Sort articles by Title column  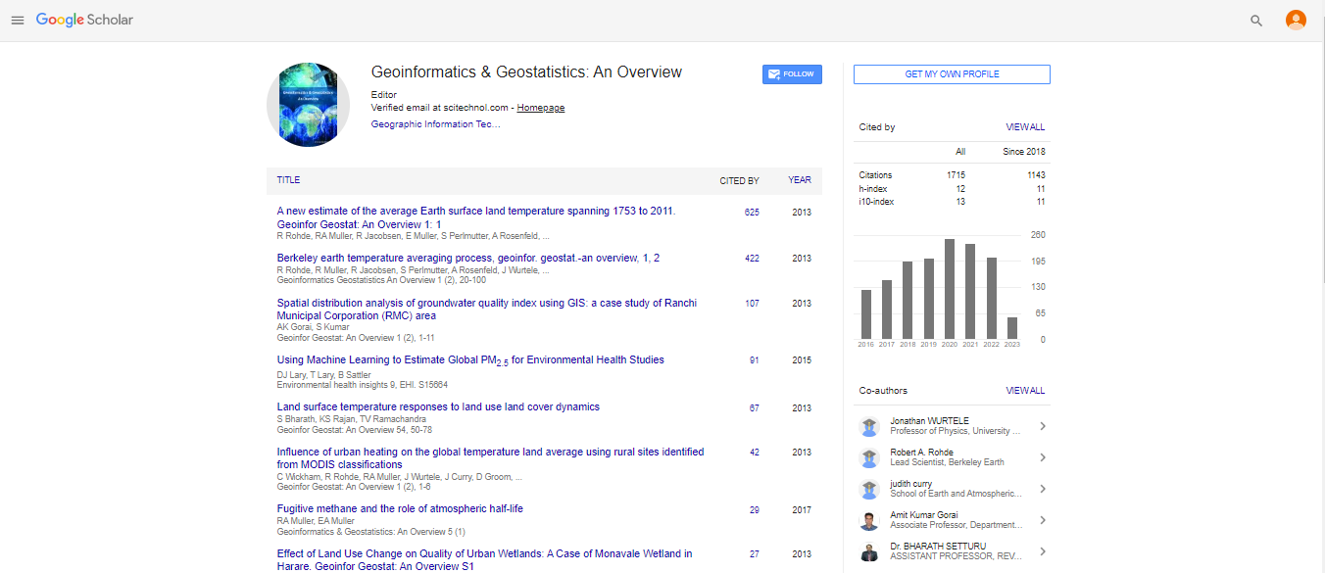click(x=288, y=180)
